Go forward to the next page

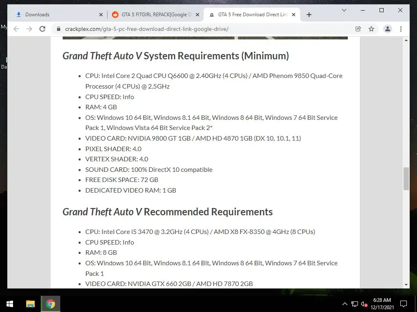click(29, 29)
